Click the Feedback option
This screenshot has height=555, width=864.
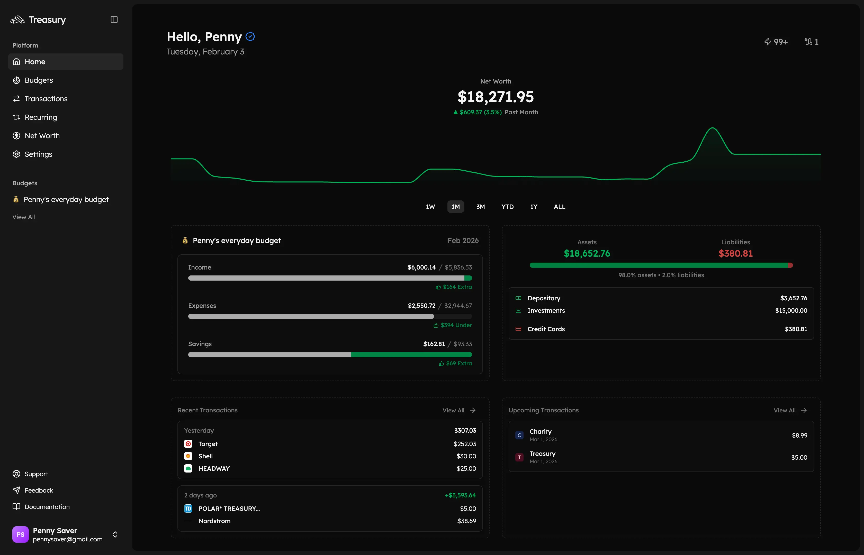click(38, 490)
